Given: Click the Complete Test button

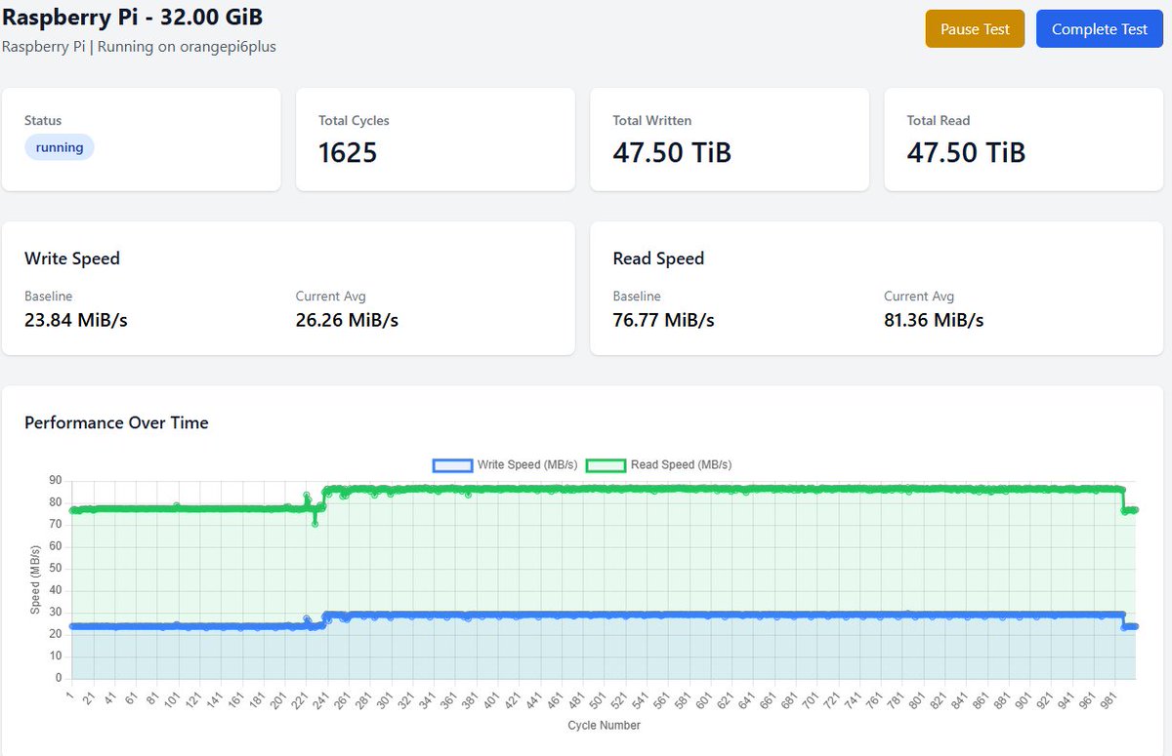Looking at the screenshot, I should pyautogui.click(x=1100, y=29).
